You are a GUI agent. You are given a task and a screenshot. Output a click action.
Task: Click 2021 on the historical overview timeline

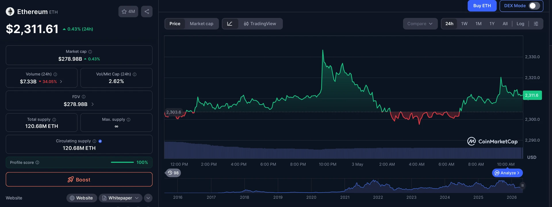pyautogui.click(x=345, y=197)
